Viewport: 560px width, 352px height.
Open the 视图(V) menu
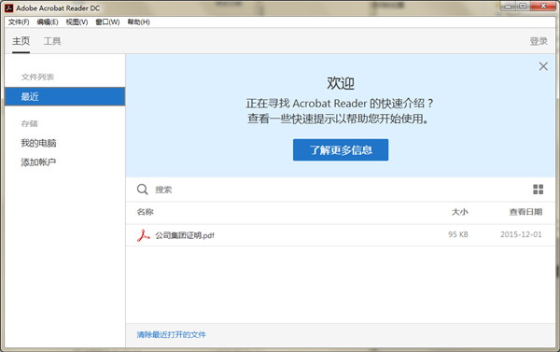pyautogui.click(x=77, y=22)
